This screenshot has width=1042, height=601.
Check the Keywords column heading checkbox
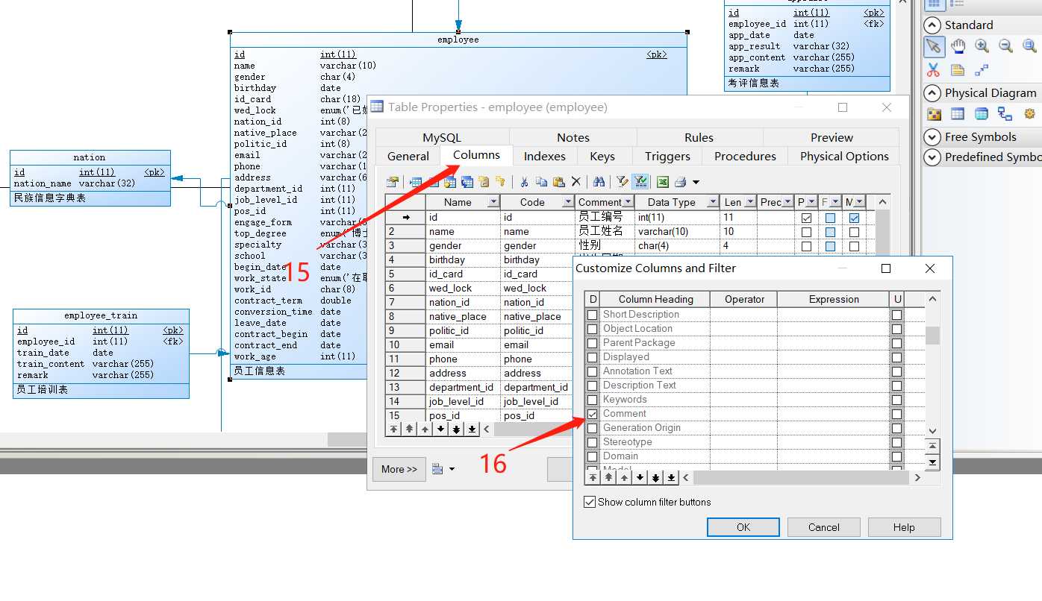pyautogui.click(x=593, y=400)
